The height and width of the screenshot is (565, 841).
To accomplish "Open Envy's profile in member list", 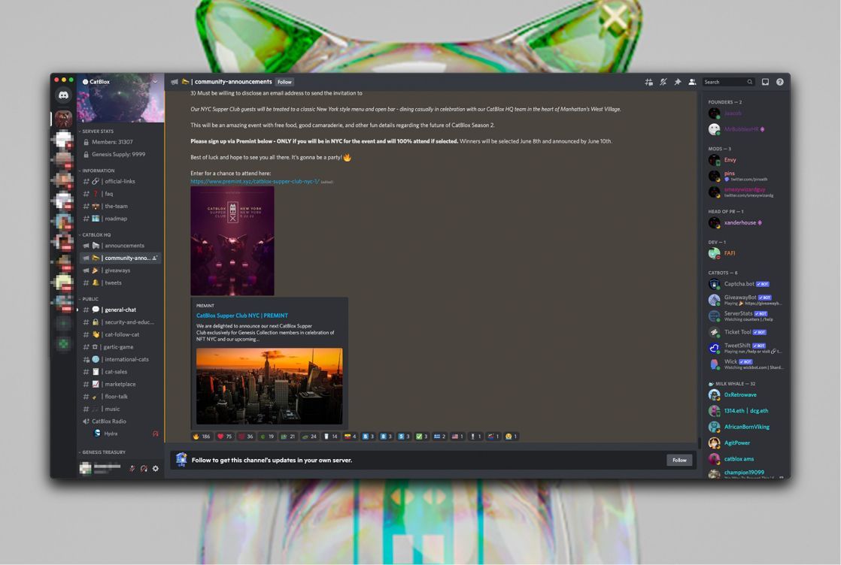I will [x=745, y=159].
